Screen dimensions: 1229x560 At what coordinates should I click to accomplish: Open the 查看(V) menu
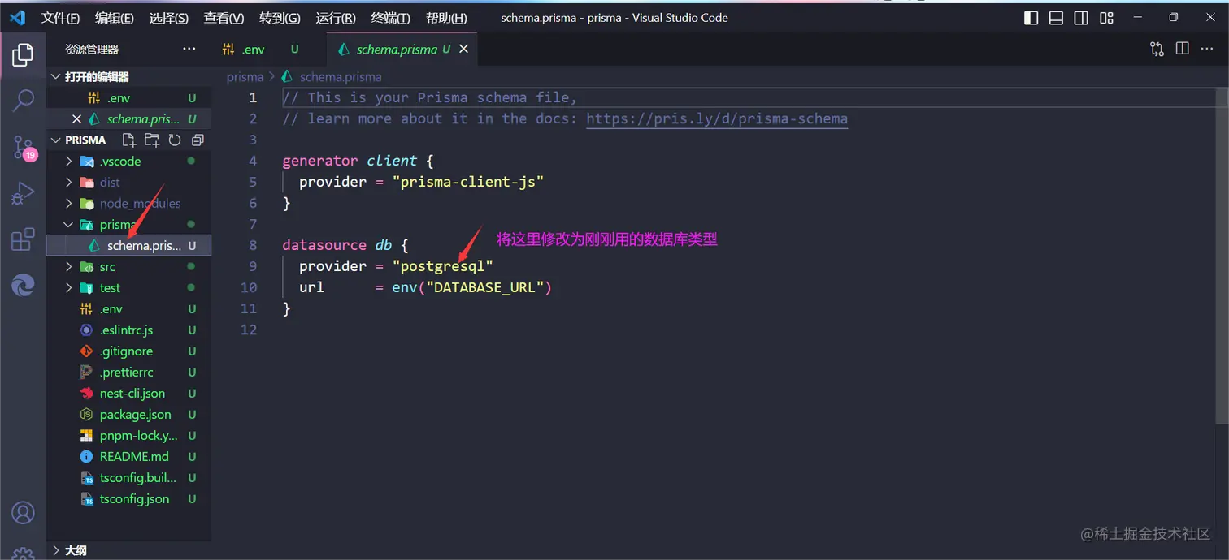224,18
